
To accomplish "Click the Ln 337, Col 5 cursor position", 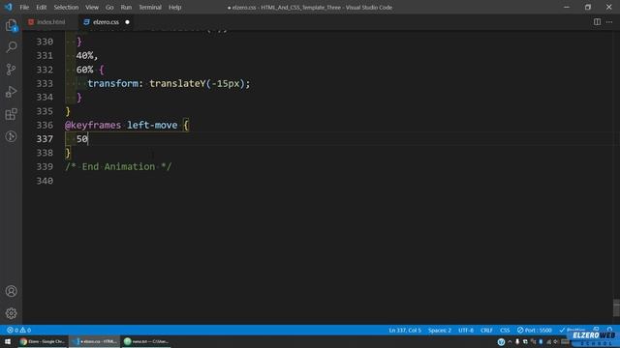I will (405, 330).
